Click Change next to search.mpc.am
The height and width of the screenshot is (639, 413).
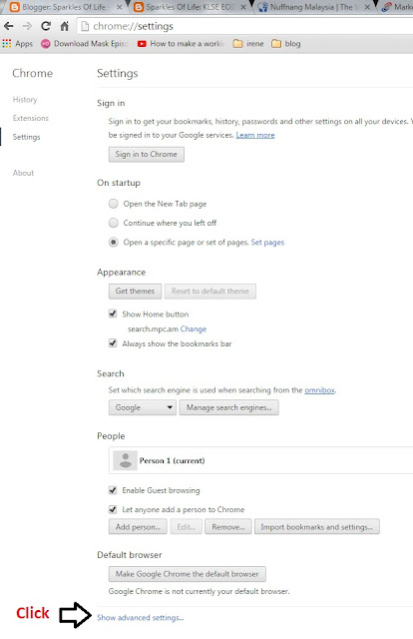(x=194, y=328)
